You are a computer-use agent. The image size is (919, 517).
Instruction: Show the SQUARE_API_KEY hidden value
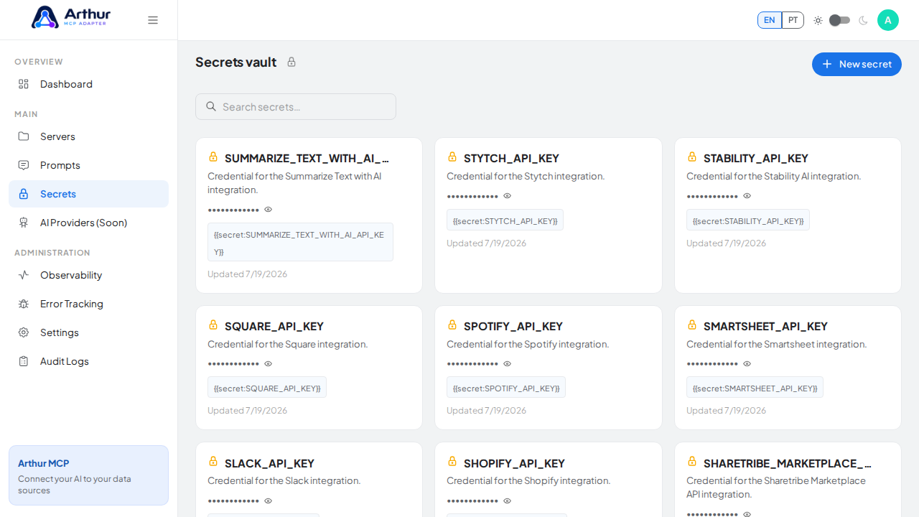pos(269,364)
